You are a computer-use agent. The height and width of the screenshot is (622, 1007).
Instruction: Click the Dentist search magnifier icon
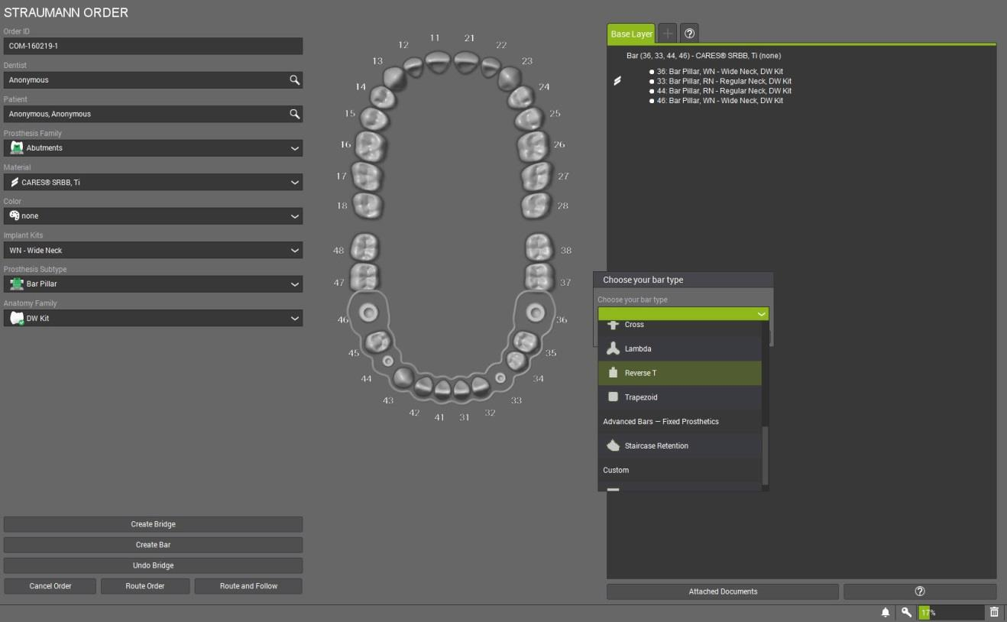pyautogui.click(x=294, y=80)
